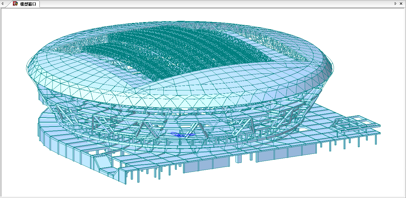The height and width of the screenshot is (198, 406).
Task: Click the 模型窗口 tab icon
Action: coord(15,4)
